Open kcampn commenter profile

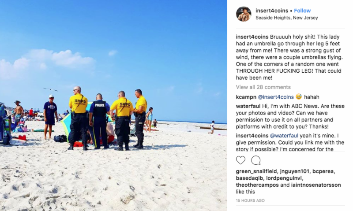(246, 97)
